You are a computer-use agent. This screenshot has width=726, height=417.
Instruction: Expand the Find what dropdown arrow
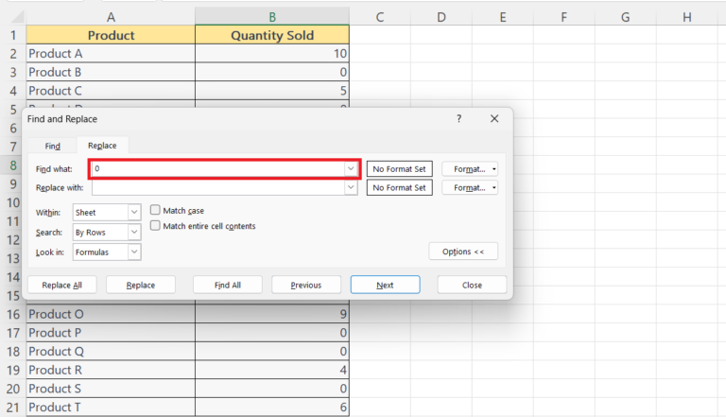[x=351, y=168]
